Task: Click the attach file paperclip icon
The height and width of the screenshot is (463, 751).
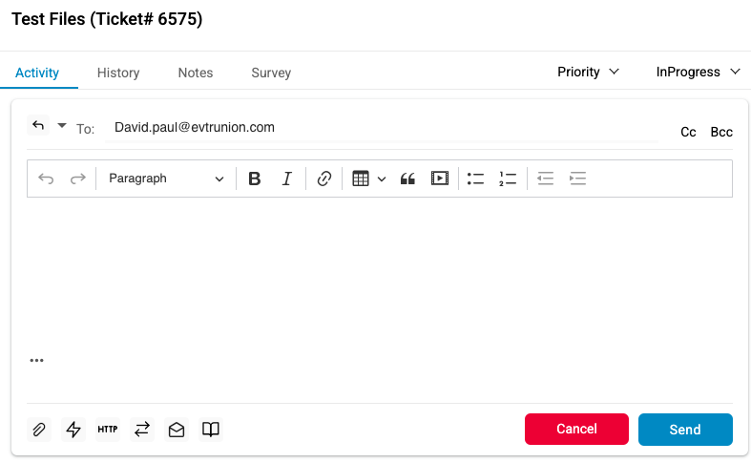Action: 39,430
